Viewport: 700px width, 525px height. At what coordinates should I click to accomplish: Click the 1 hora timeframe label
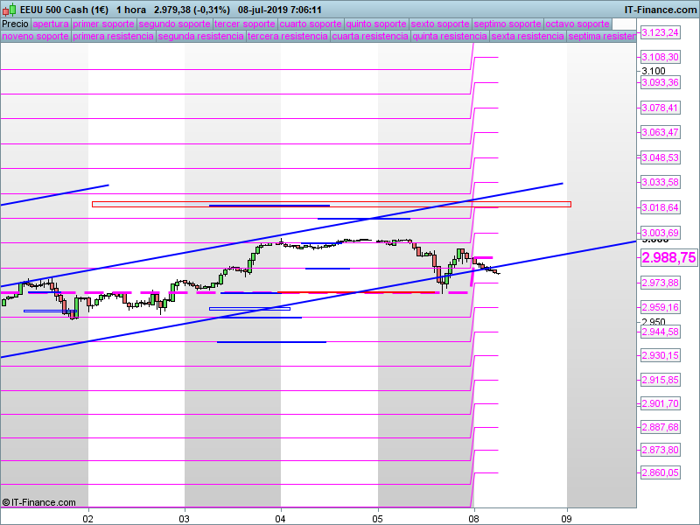click(131, 10)
